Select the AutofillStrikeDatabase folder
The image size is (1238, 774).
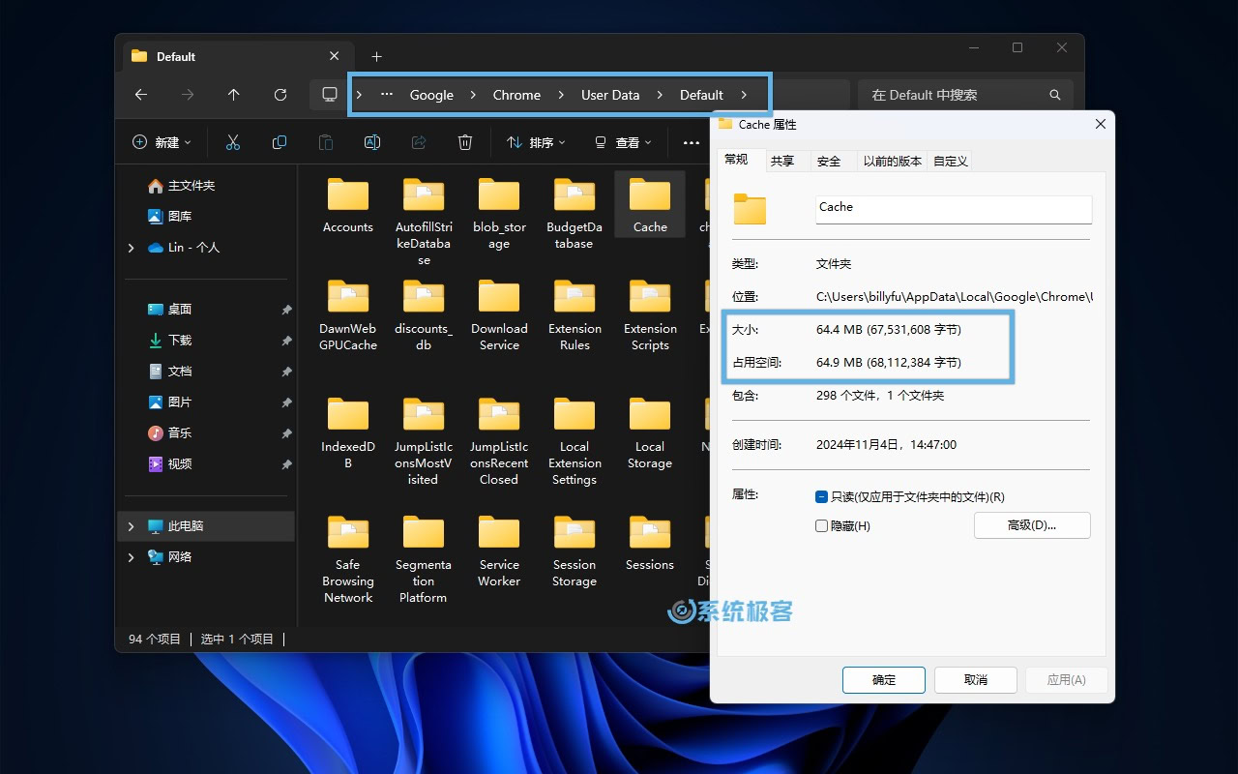coord(424,222)
